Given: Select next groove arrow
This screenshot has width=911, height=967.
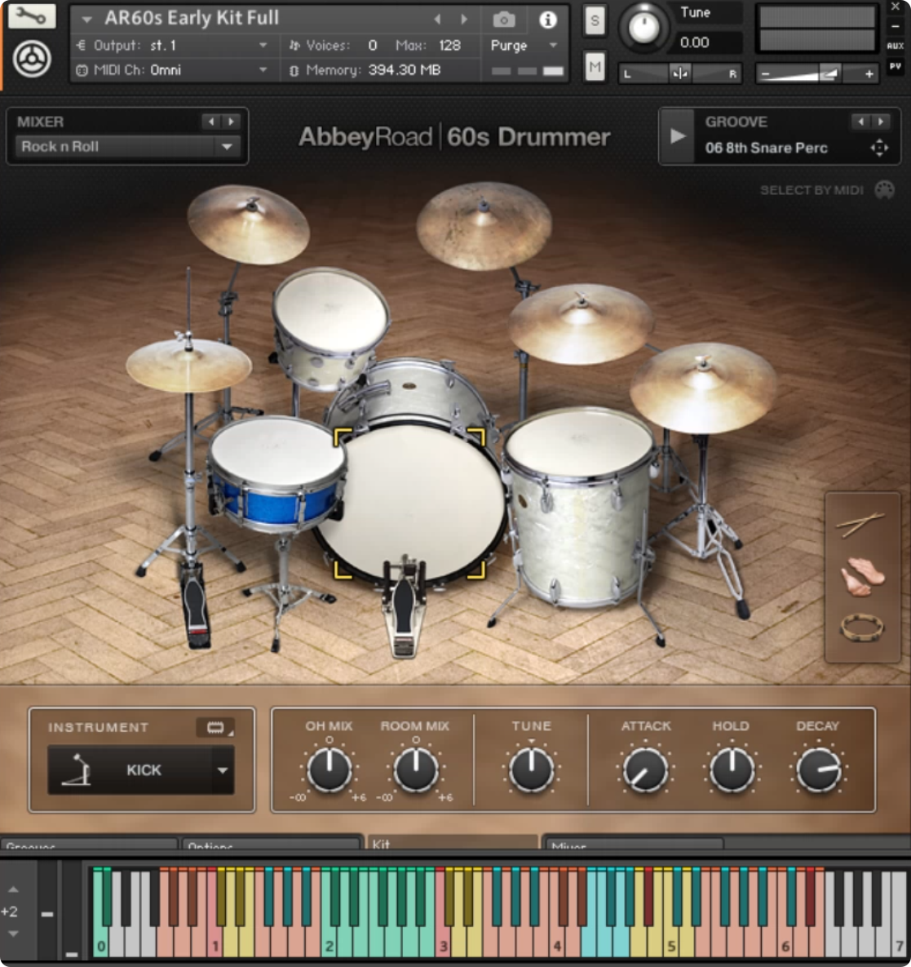Looking at the screenshot, I should (x=881, y=122).
